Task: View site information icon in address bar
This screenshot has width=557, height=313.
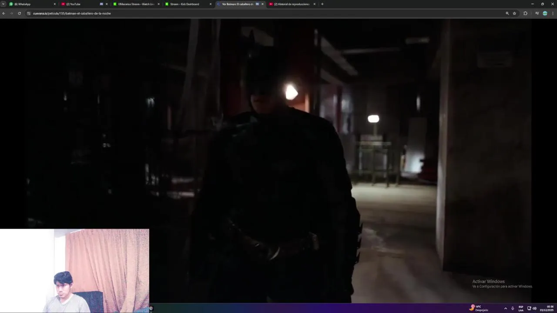Action: (29, 13)
